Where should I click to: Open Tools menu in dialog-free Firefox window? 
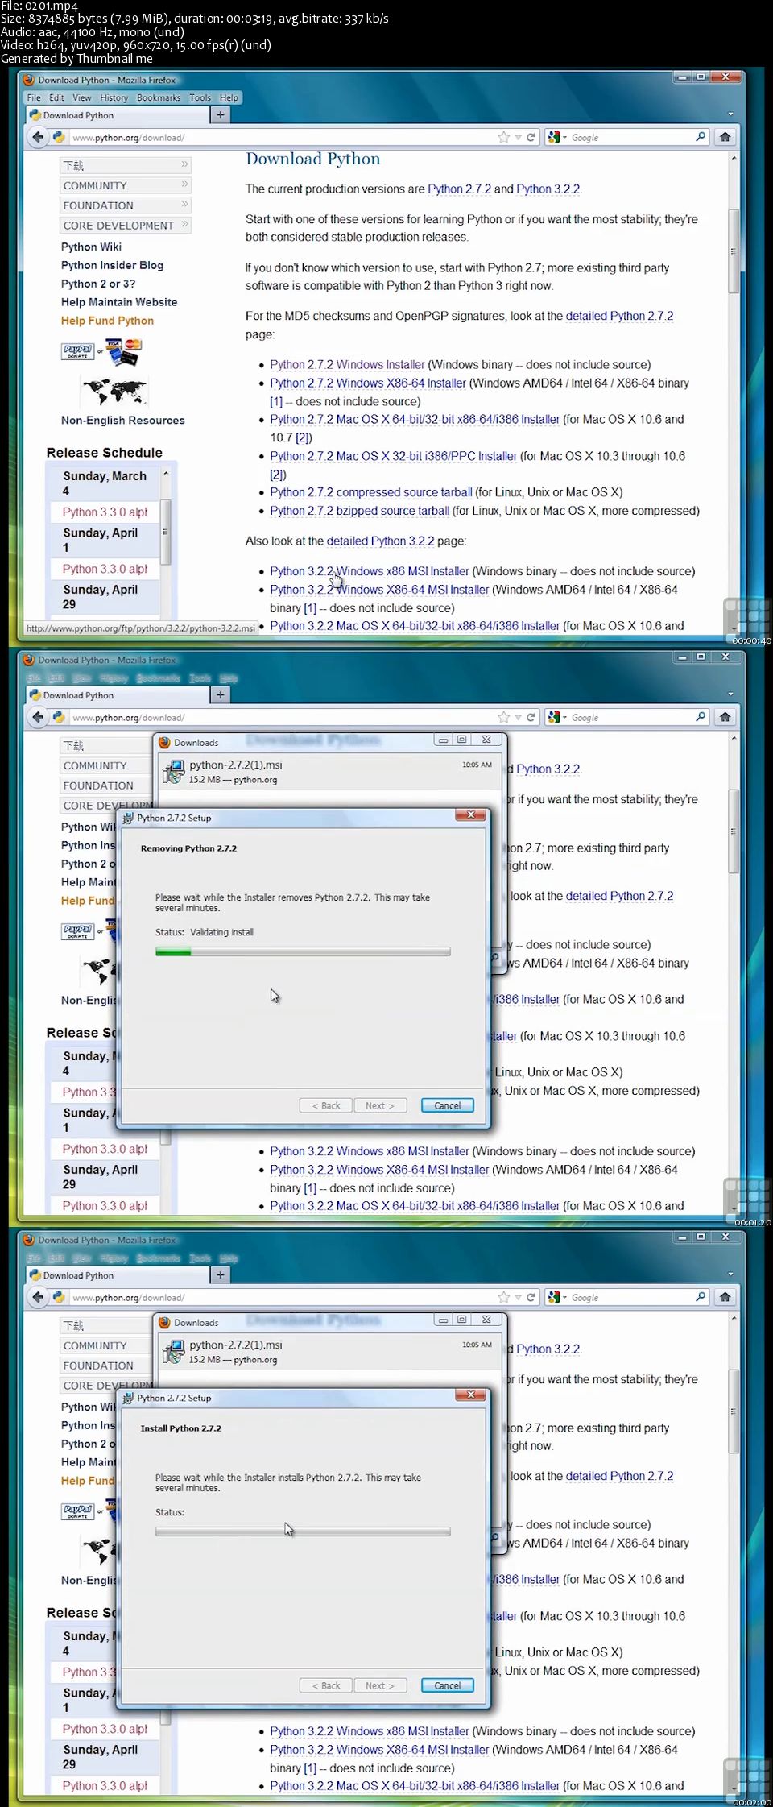point(200,97)
